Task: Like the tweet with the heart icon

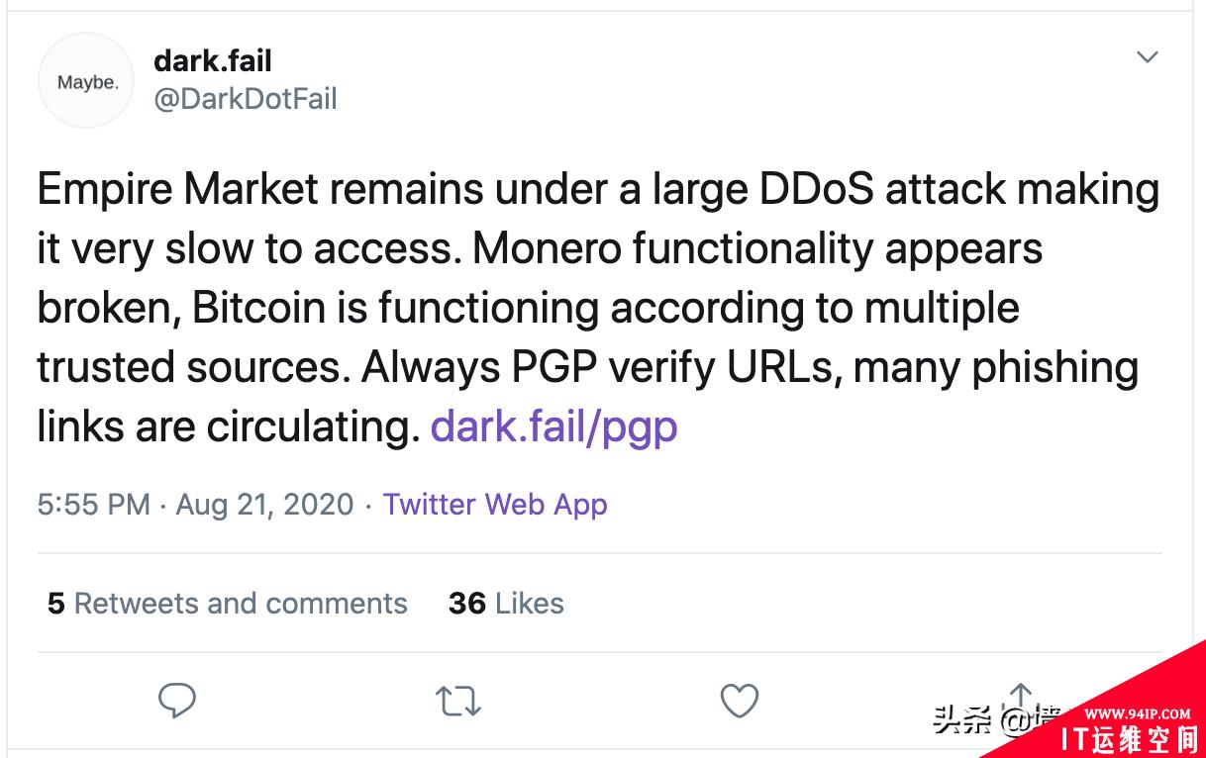Action: pyautogui.click(x=740, y=701)
